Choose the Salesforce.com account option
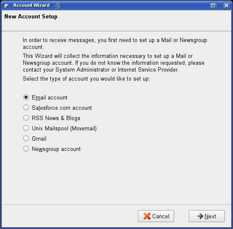 click(26, 108)
